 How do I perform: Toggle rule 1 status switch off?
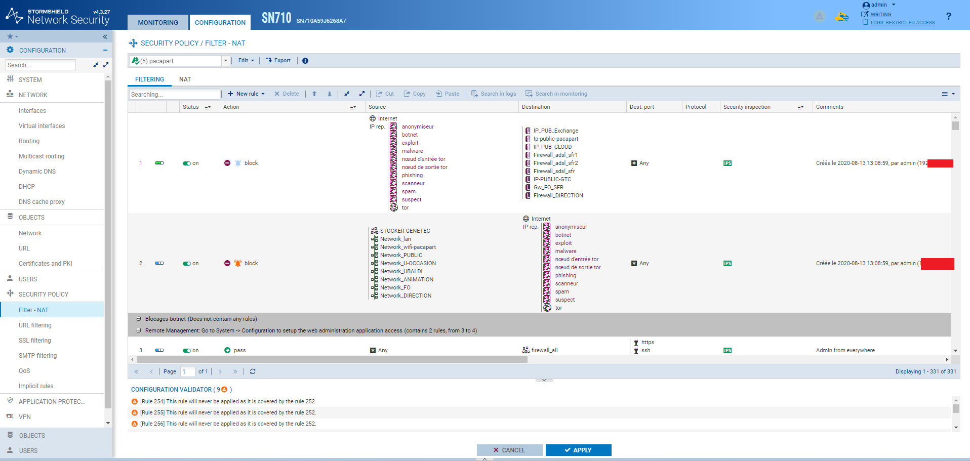pyautogui.click(x=187, y=163)
